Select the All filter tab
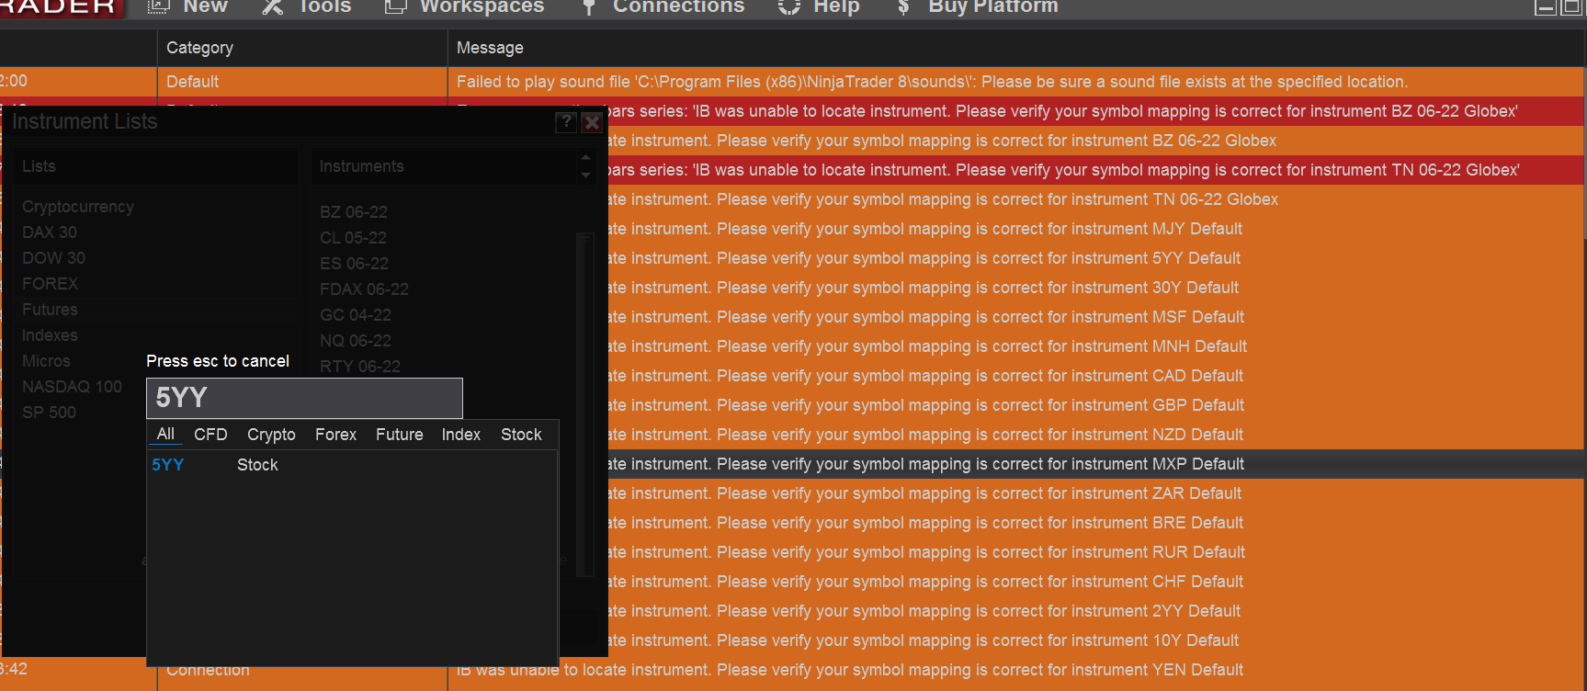 165,434
